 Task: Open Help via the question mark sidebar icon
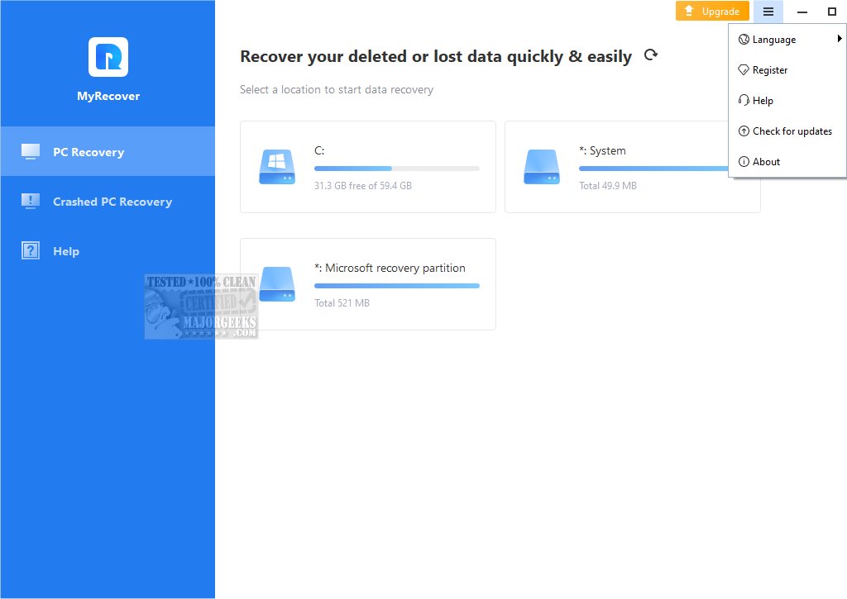point(30,250)
